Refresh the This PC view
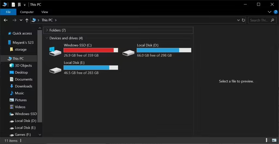Screen dimensions: 279x144 point(243,20)
